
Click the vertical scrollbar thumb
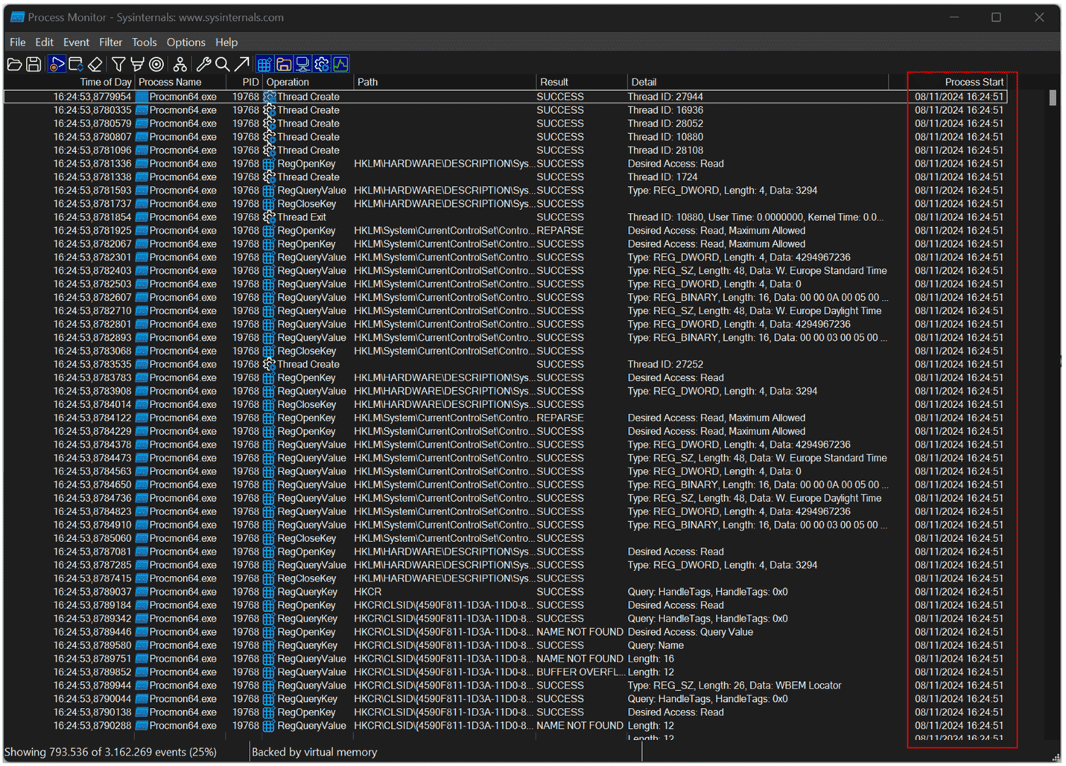coord(1053,98)
